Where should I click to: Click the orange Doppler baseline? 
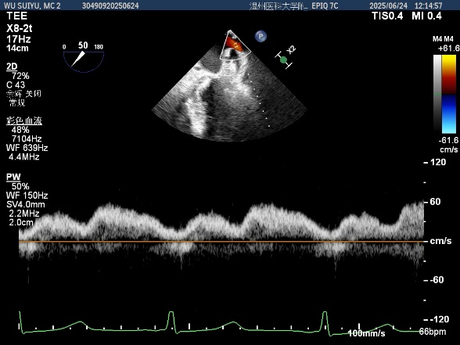tap(221, 242)
